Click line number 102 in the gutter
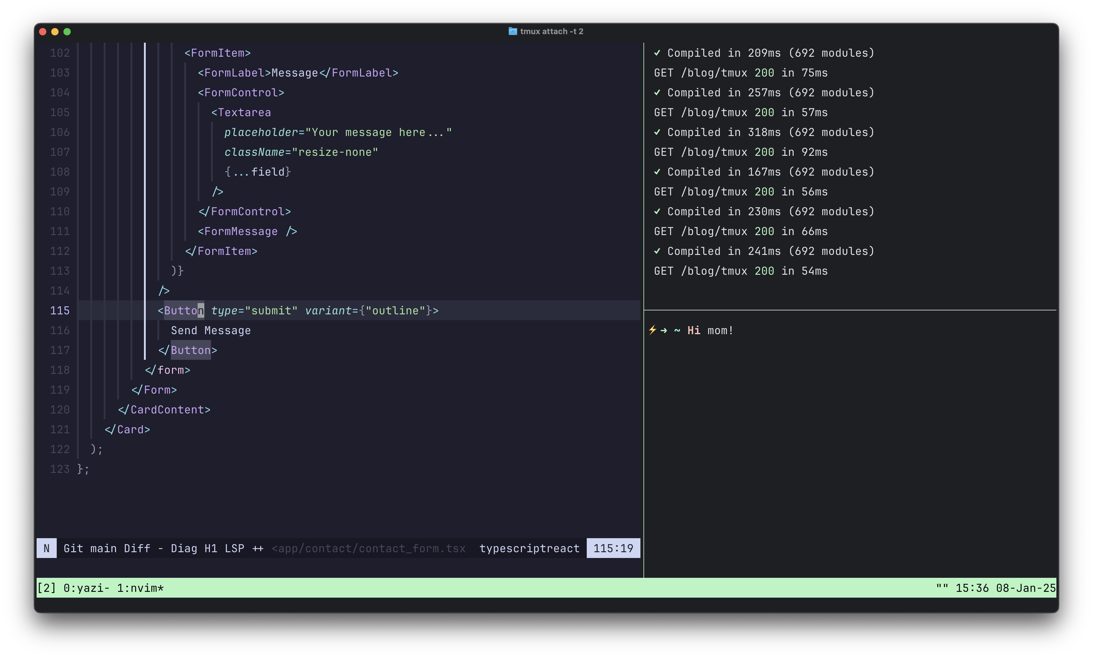This screenshot has height=658, width=1093. pos(60,53)
